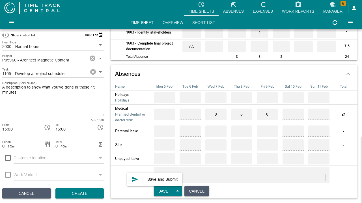Click the calendar icon beside Thu 8 Feb
The image size is (362, 203).
(101, 35)
